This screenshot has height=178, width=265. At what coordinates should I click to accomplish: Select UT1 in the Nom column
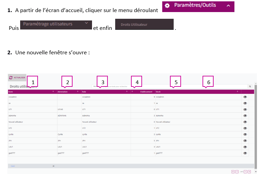pos(10,110)
